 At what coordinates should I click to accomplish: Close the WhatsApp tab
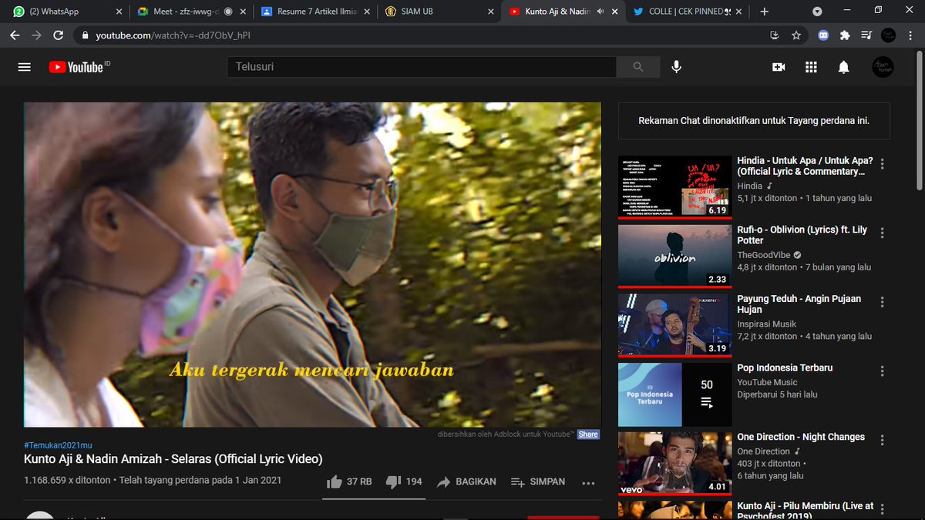pyautogui.click(x=119, y=12)
